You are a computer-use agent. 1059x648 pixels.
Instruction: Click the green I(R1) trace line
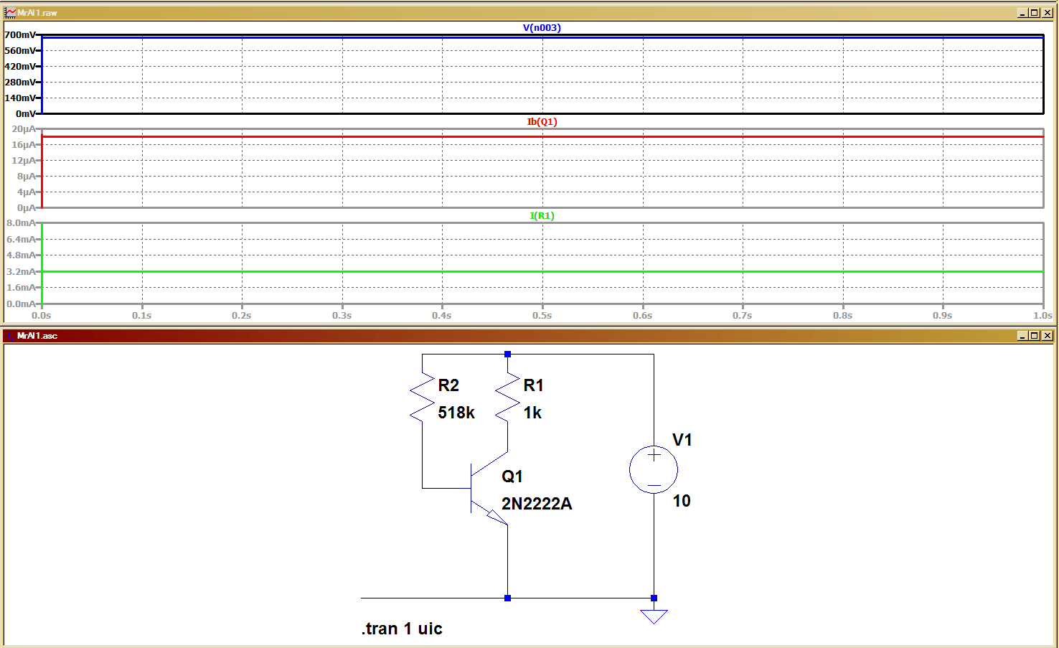pos(542,271)
